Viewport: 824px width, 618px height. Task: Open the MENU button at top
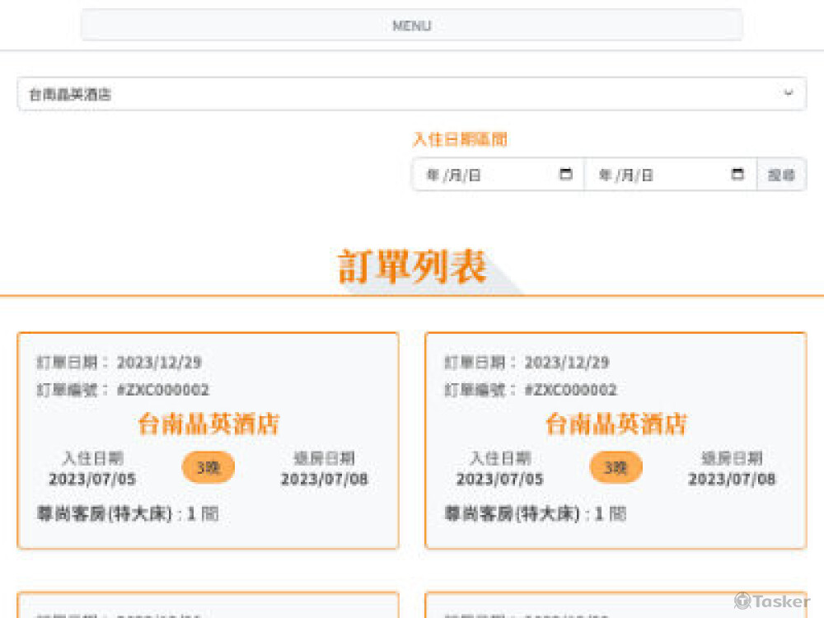[411, 25]
